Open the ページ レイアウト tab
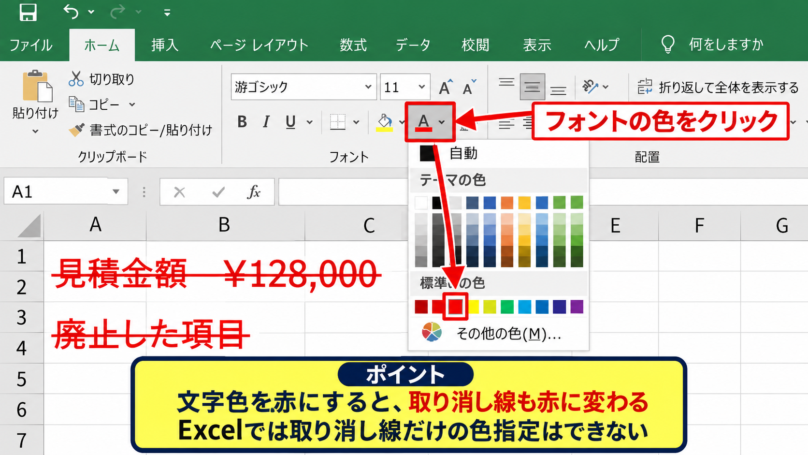The height and width of the screenshot is (455, 808). [259, 45]
